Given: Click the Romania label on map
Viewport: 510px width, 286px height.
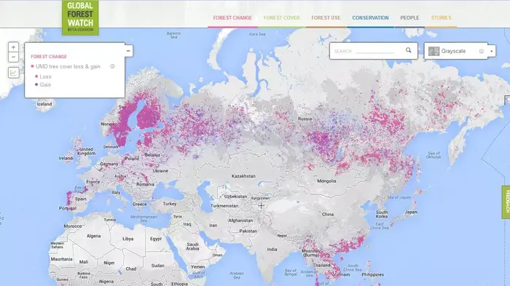Looking at the screenshot, I should click(146, 184).
